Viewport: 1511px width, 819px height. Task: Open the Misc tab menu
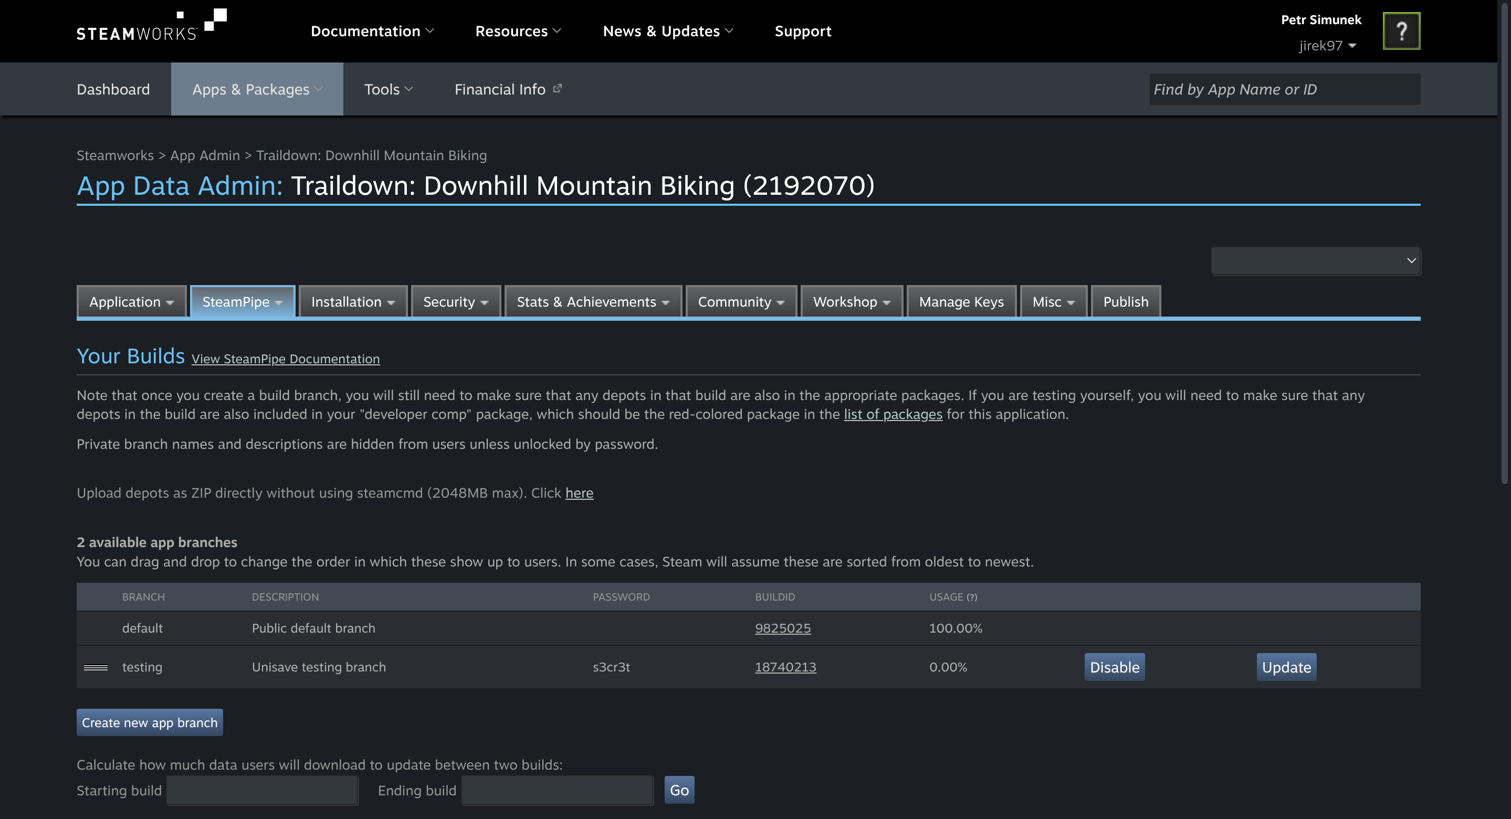click(x=1054, y=301)
